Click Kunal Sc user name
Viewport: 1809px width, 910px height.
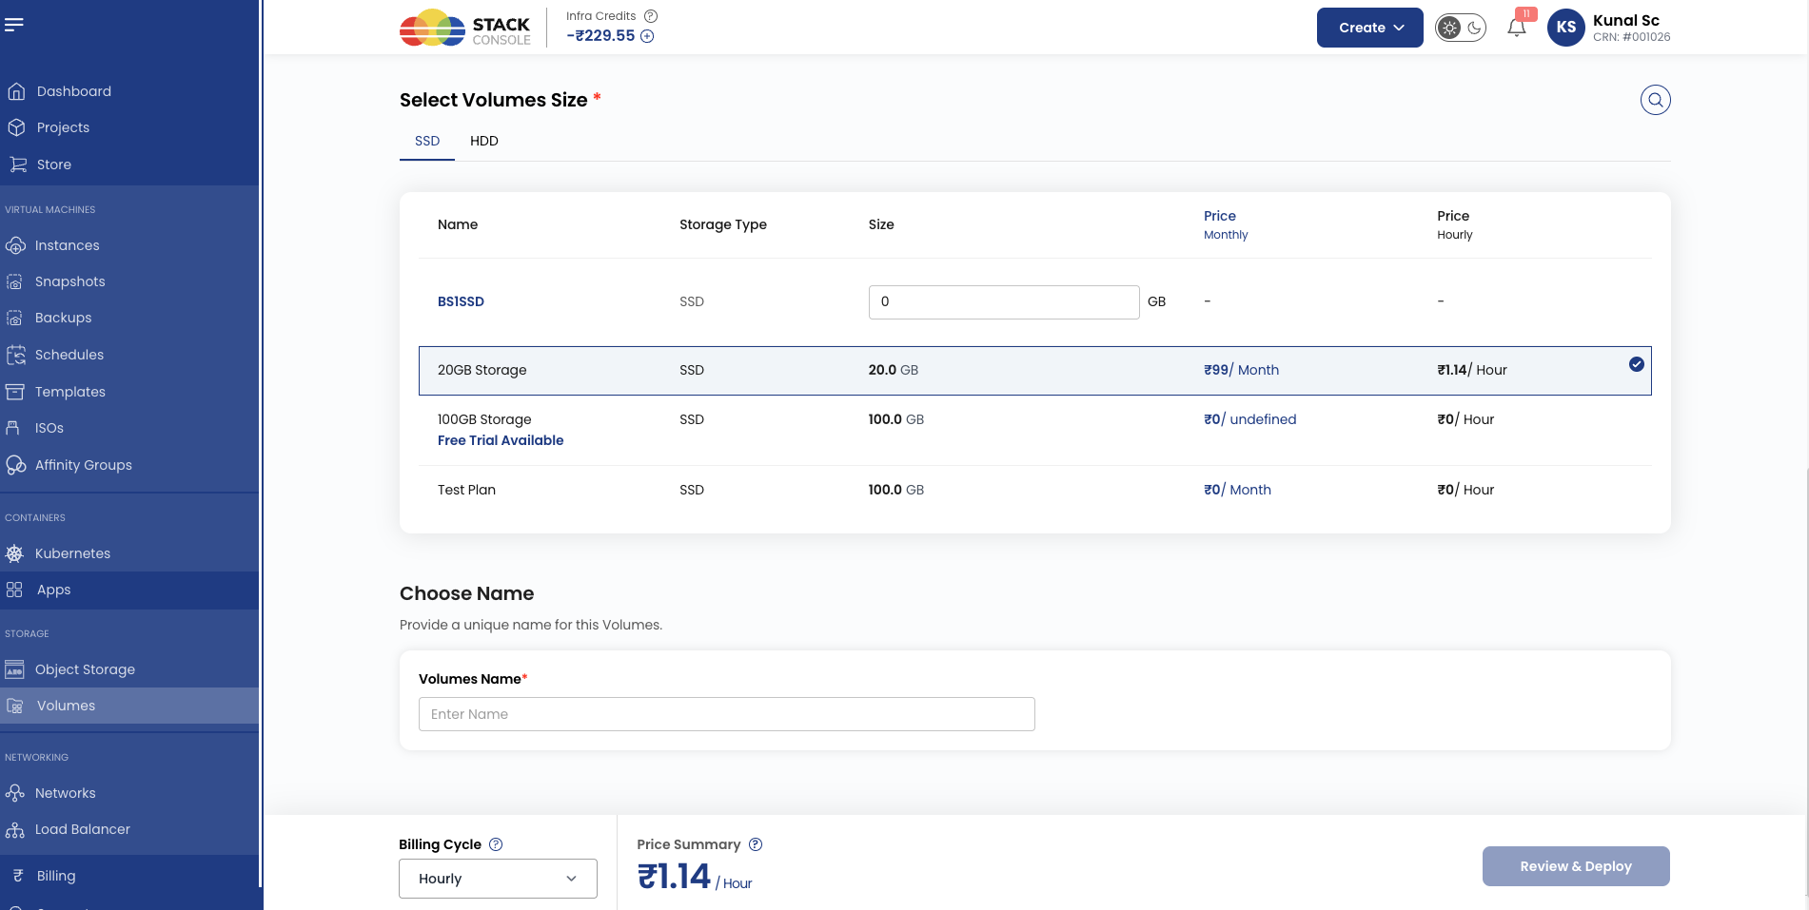1626,20
